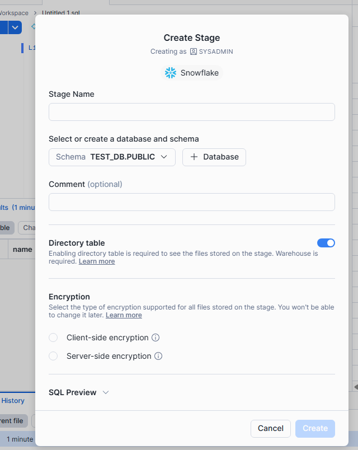
Task: Click the Stage Name input field
Action: click(x=191, y=112)
